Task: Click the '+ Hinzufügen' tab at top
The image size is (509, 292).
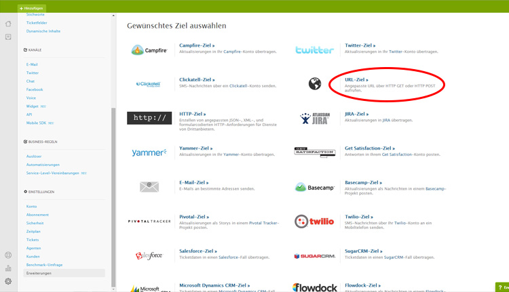Action: coord(31,8)
